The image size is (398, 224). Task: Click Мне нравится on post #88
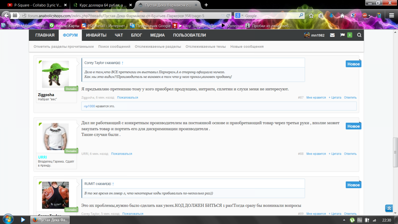pos(316,154)
